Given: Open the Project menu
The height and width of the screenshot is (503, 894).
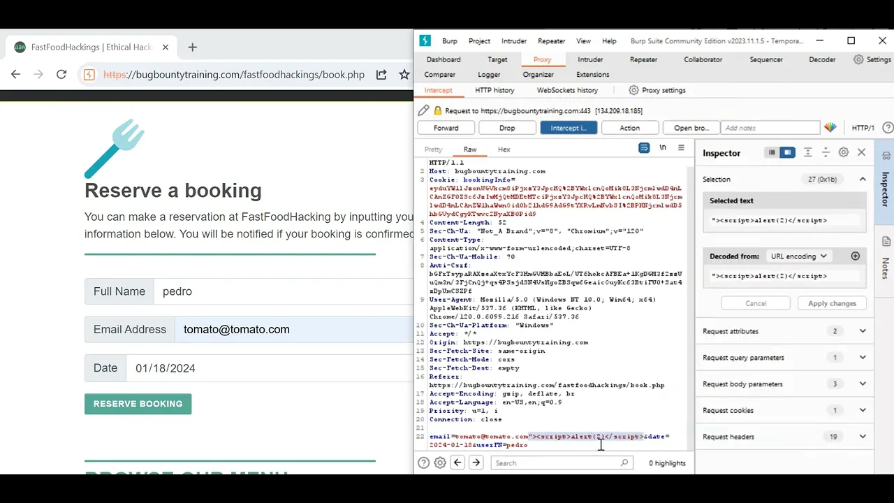Looking at the screenshot, I should pos(479,41).
